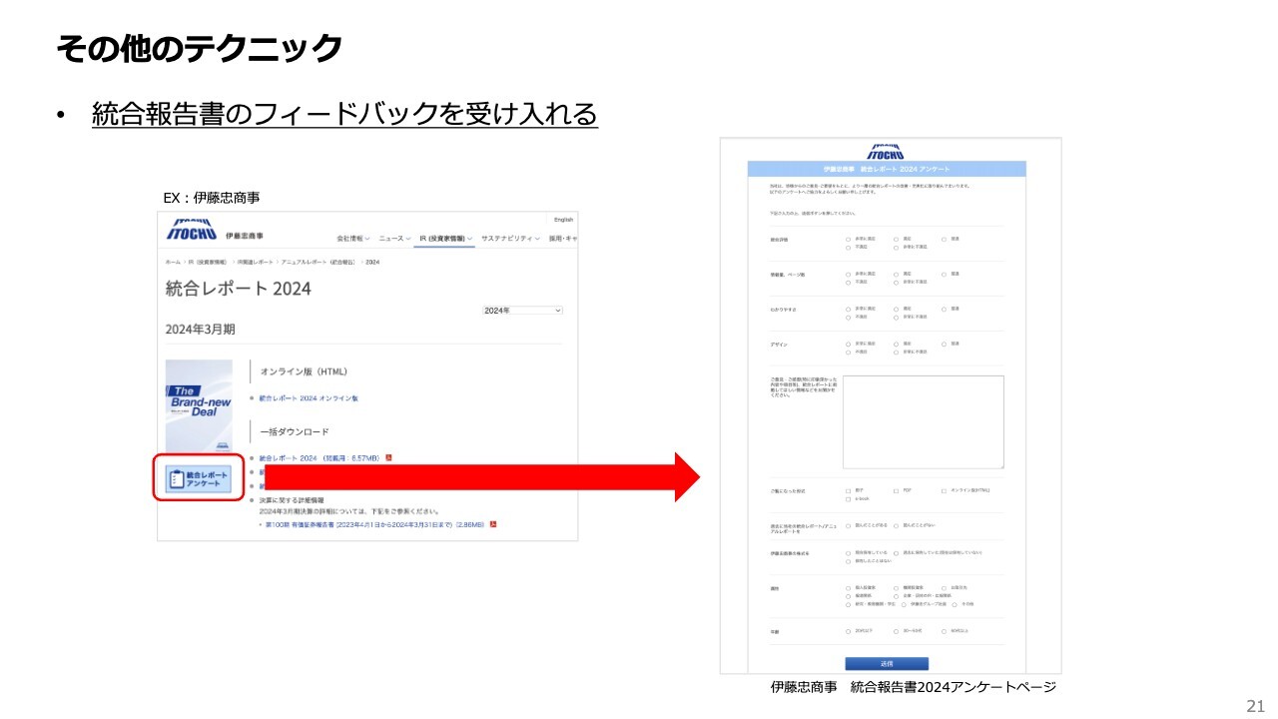Open the 2024年 year dropdown
1278x719 pixels.
click(522, 311)
